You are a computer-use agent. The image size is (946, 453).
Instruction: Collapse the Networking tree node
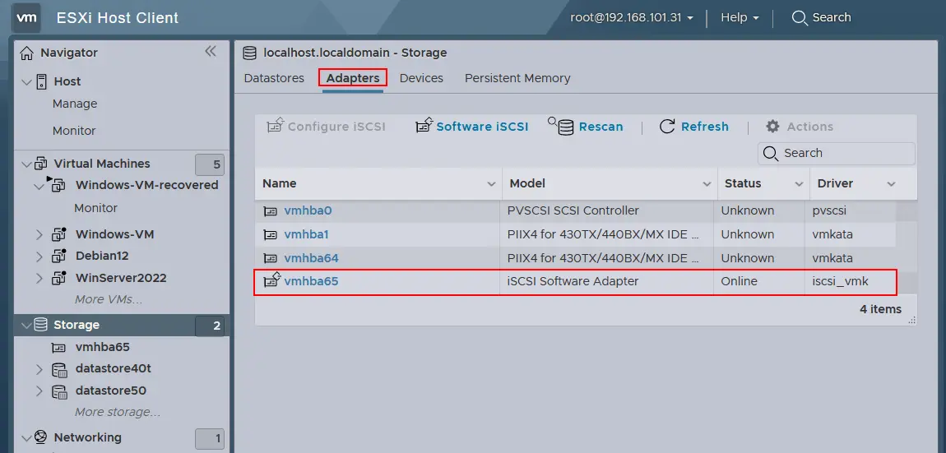pyautogui.click(x=26, y=437)
